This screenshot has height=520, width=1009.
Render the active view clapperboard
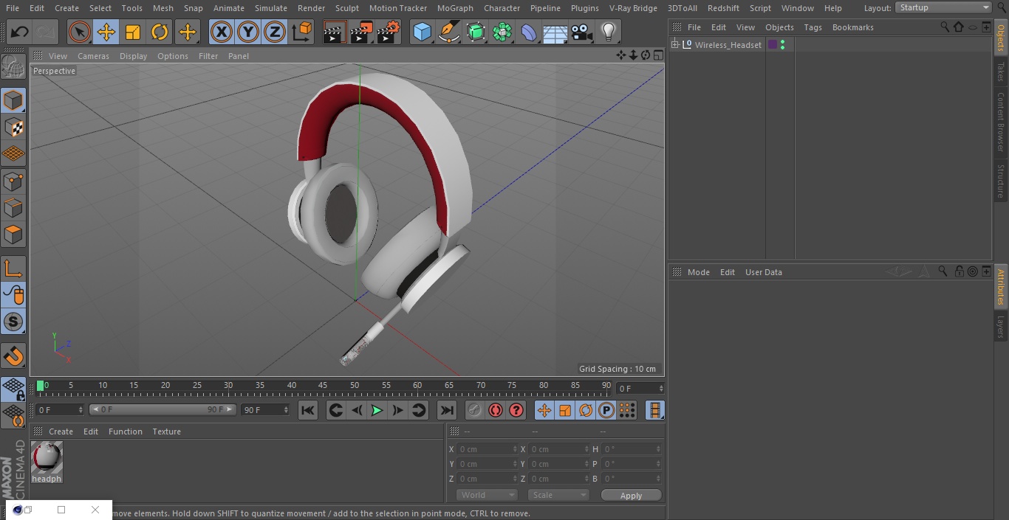(x=335, y=32)
